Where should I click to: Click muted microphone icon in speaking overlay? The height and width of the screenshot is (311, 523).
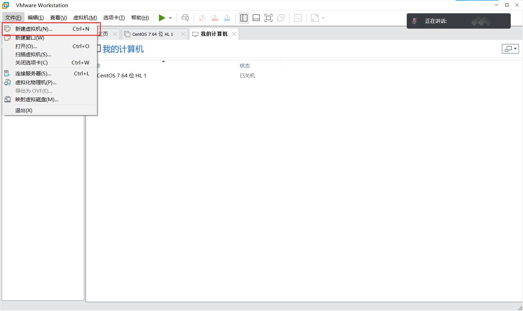click(415, 21)
